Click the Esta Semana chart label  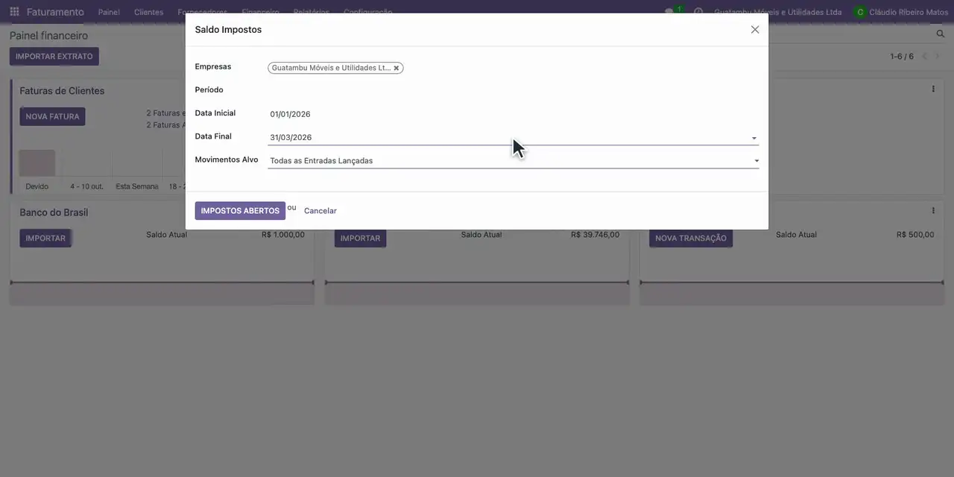pos(137,186)
